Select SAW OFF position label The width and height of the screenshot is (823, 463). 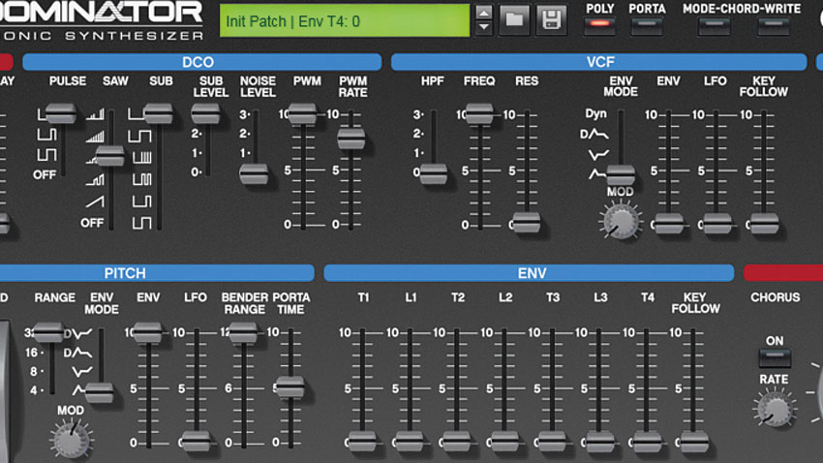tap(92, 223)
